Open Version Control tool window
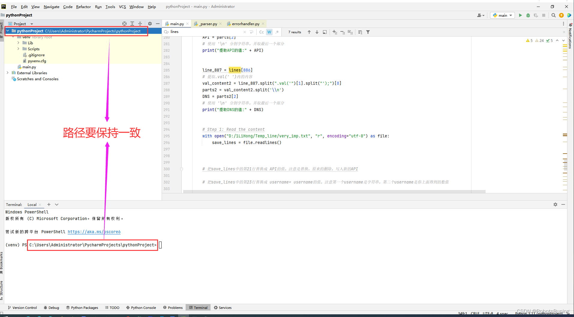Image resolution: width=574 pixels, height=317 pixels. tap(22, 307)
